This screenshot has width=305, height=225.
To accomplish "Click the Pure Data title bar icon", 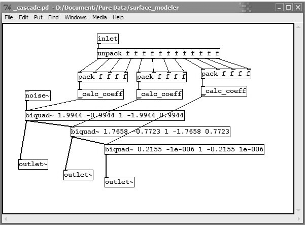I will coord(8,8).
